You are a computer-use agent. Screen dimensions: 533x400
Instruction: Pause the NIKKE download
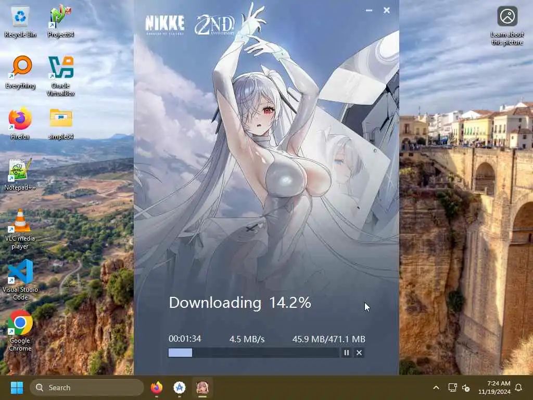pyautogui.click(x=346, y=353)
